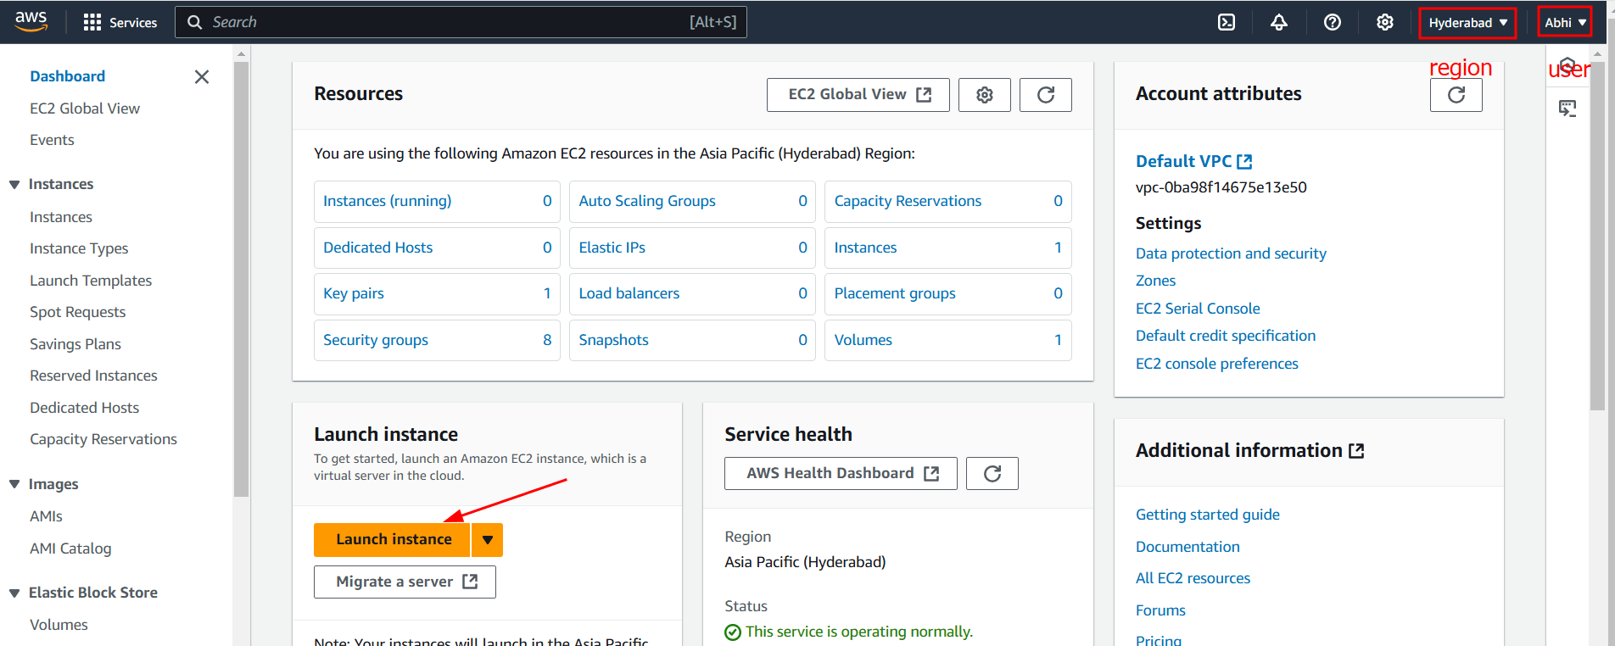
Task: Open Dedicated Hosts in sidebar
Action: pos(84,408)
